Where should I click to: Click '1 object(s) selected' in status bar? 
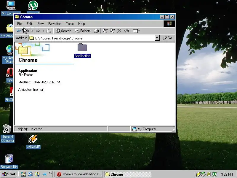click(28, 129)
